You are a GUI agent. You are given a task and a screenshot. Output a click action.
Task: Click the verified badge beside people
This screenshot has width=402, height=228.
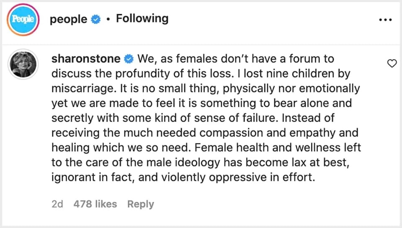[x=96, y=19]
